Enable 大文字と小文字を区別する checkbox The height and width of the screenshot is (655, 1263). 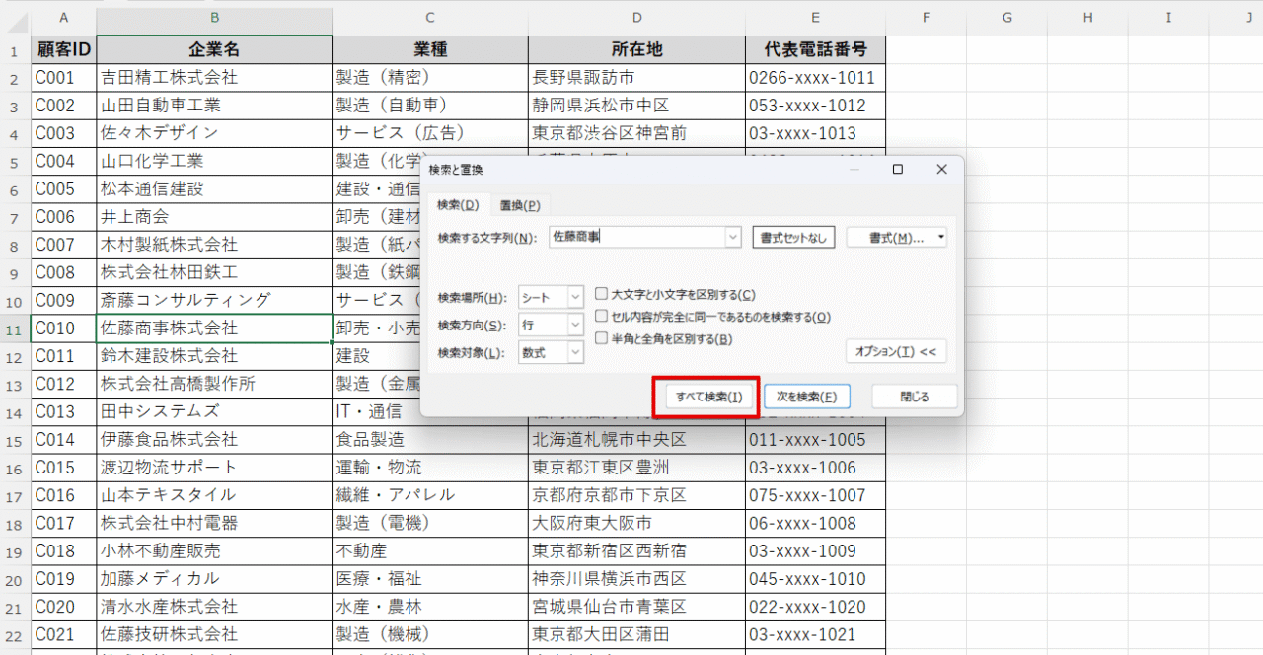point(602,294)
